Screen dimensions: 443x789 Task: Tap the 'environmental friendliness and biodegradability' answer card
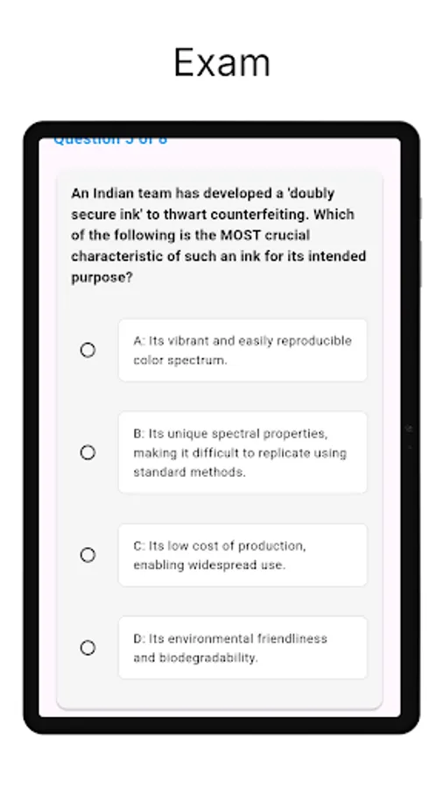243,648
